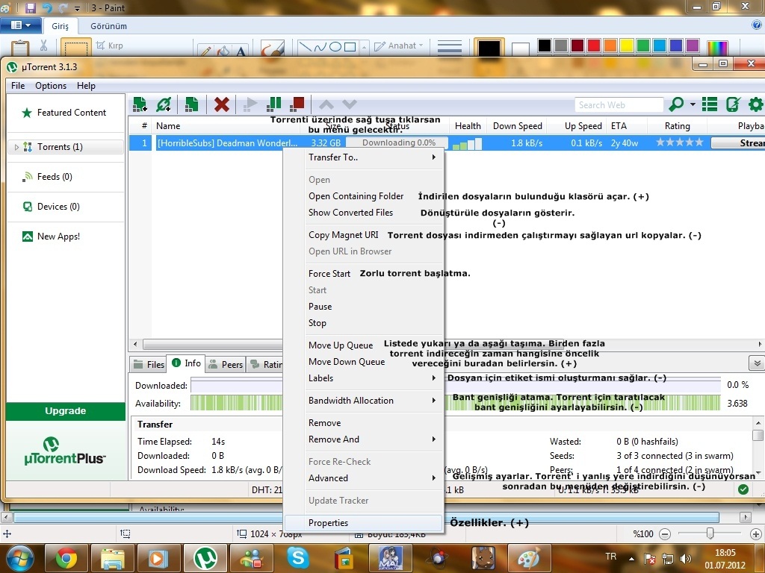Viewport: 765px width, 573px height.
Task: Expand the Labels submenu arrow
Action: pyautogui.click(x=434, y=378)
